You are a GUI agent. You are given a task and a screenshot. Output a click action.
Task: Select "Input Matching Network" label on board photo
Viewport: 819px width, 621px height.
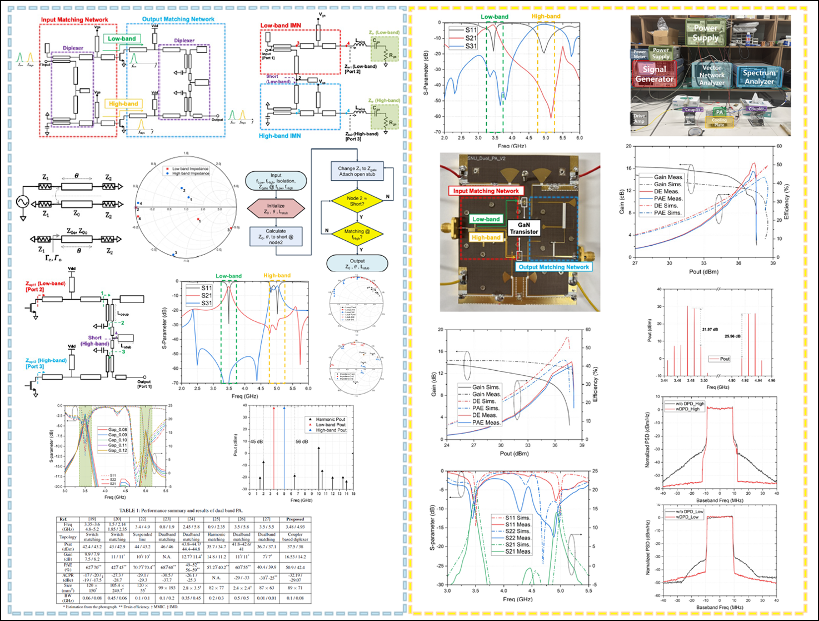(486, 191)
